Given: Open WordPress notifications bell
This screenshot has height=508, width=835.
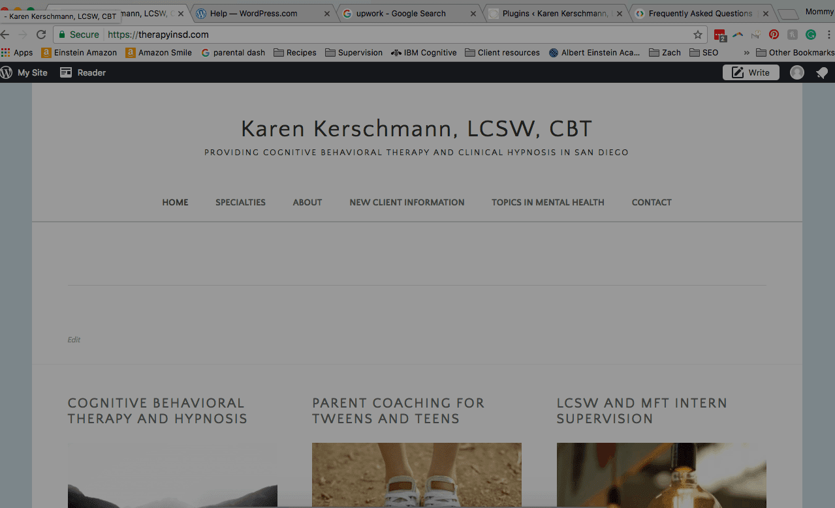Looking at the screenshot, I should (822, 73).
